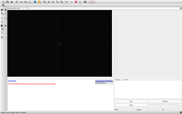Select the Paste tool
The width and height of the screenshot is (182, 114).
2,22
